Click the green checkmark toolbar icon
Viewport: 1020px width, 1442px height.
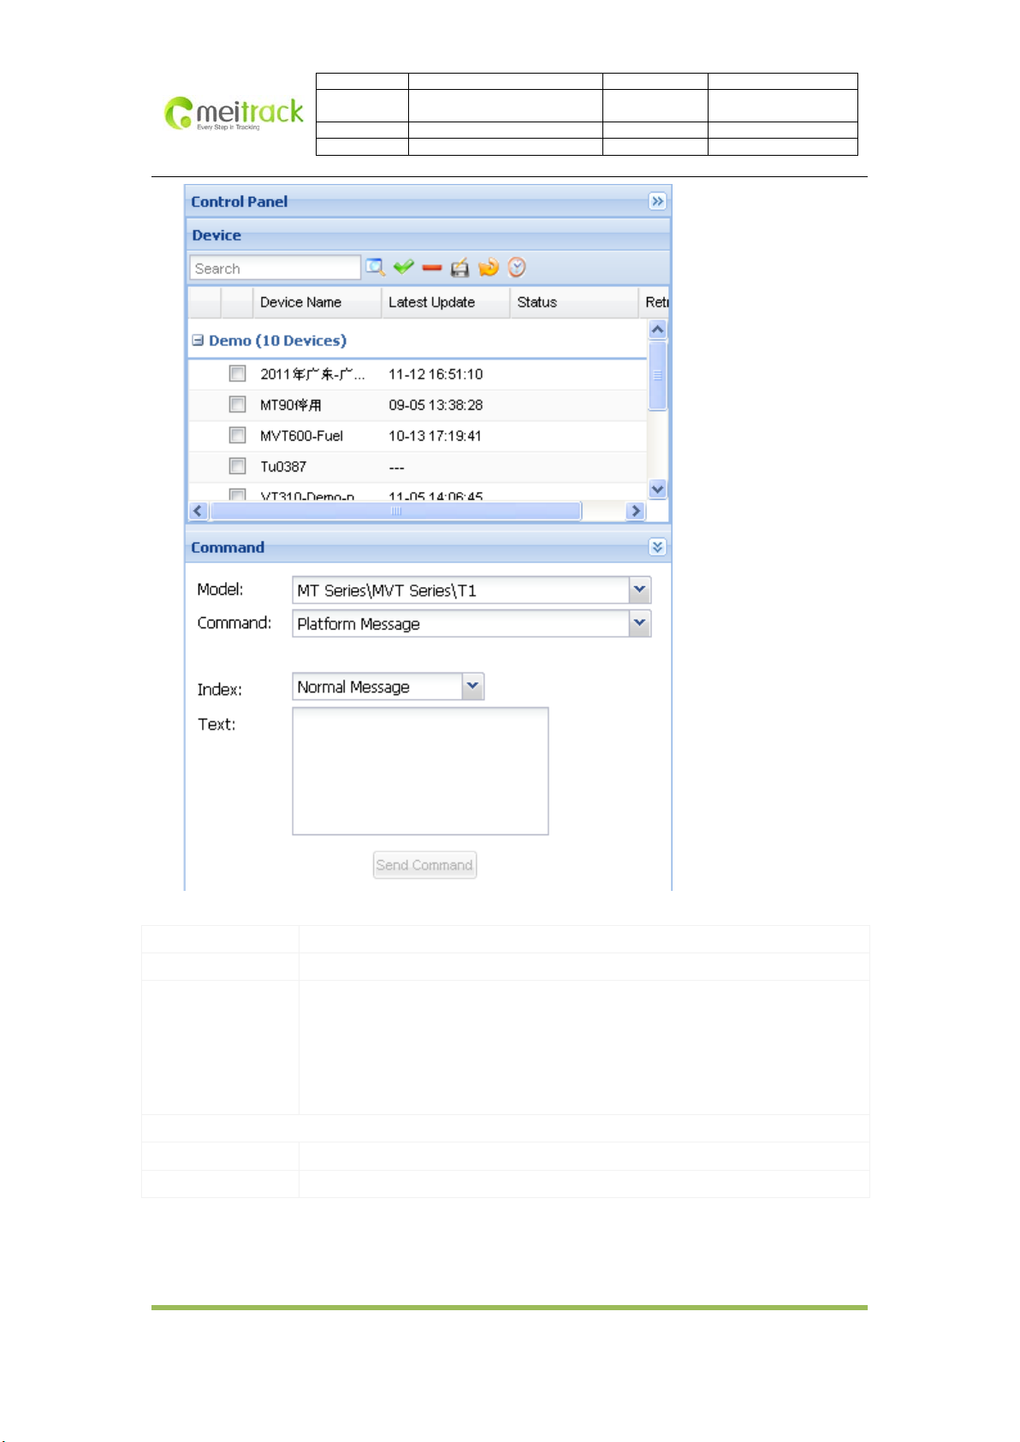click(403, 268)
